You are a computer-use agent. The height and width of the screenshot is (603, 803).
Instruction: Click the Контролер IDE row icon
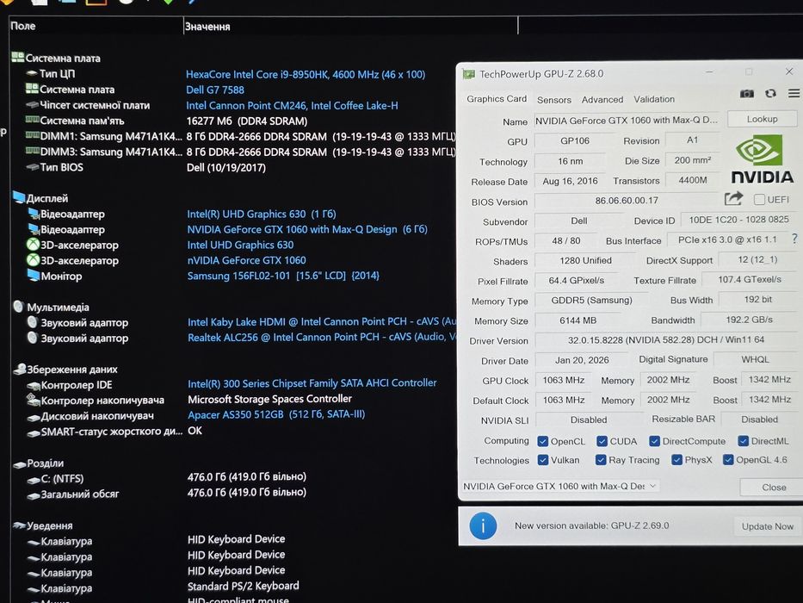pyautogui.click(x=34, y=386)
